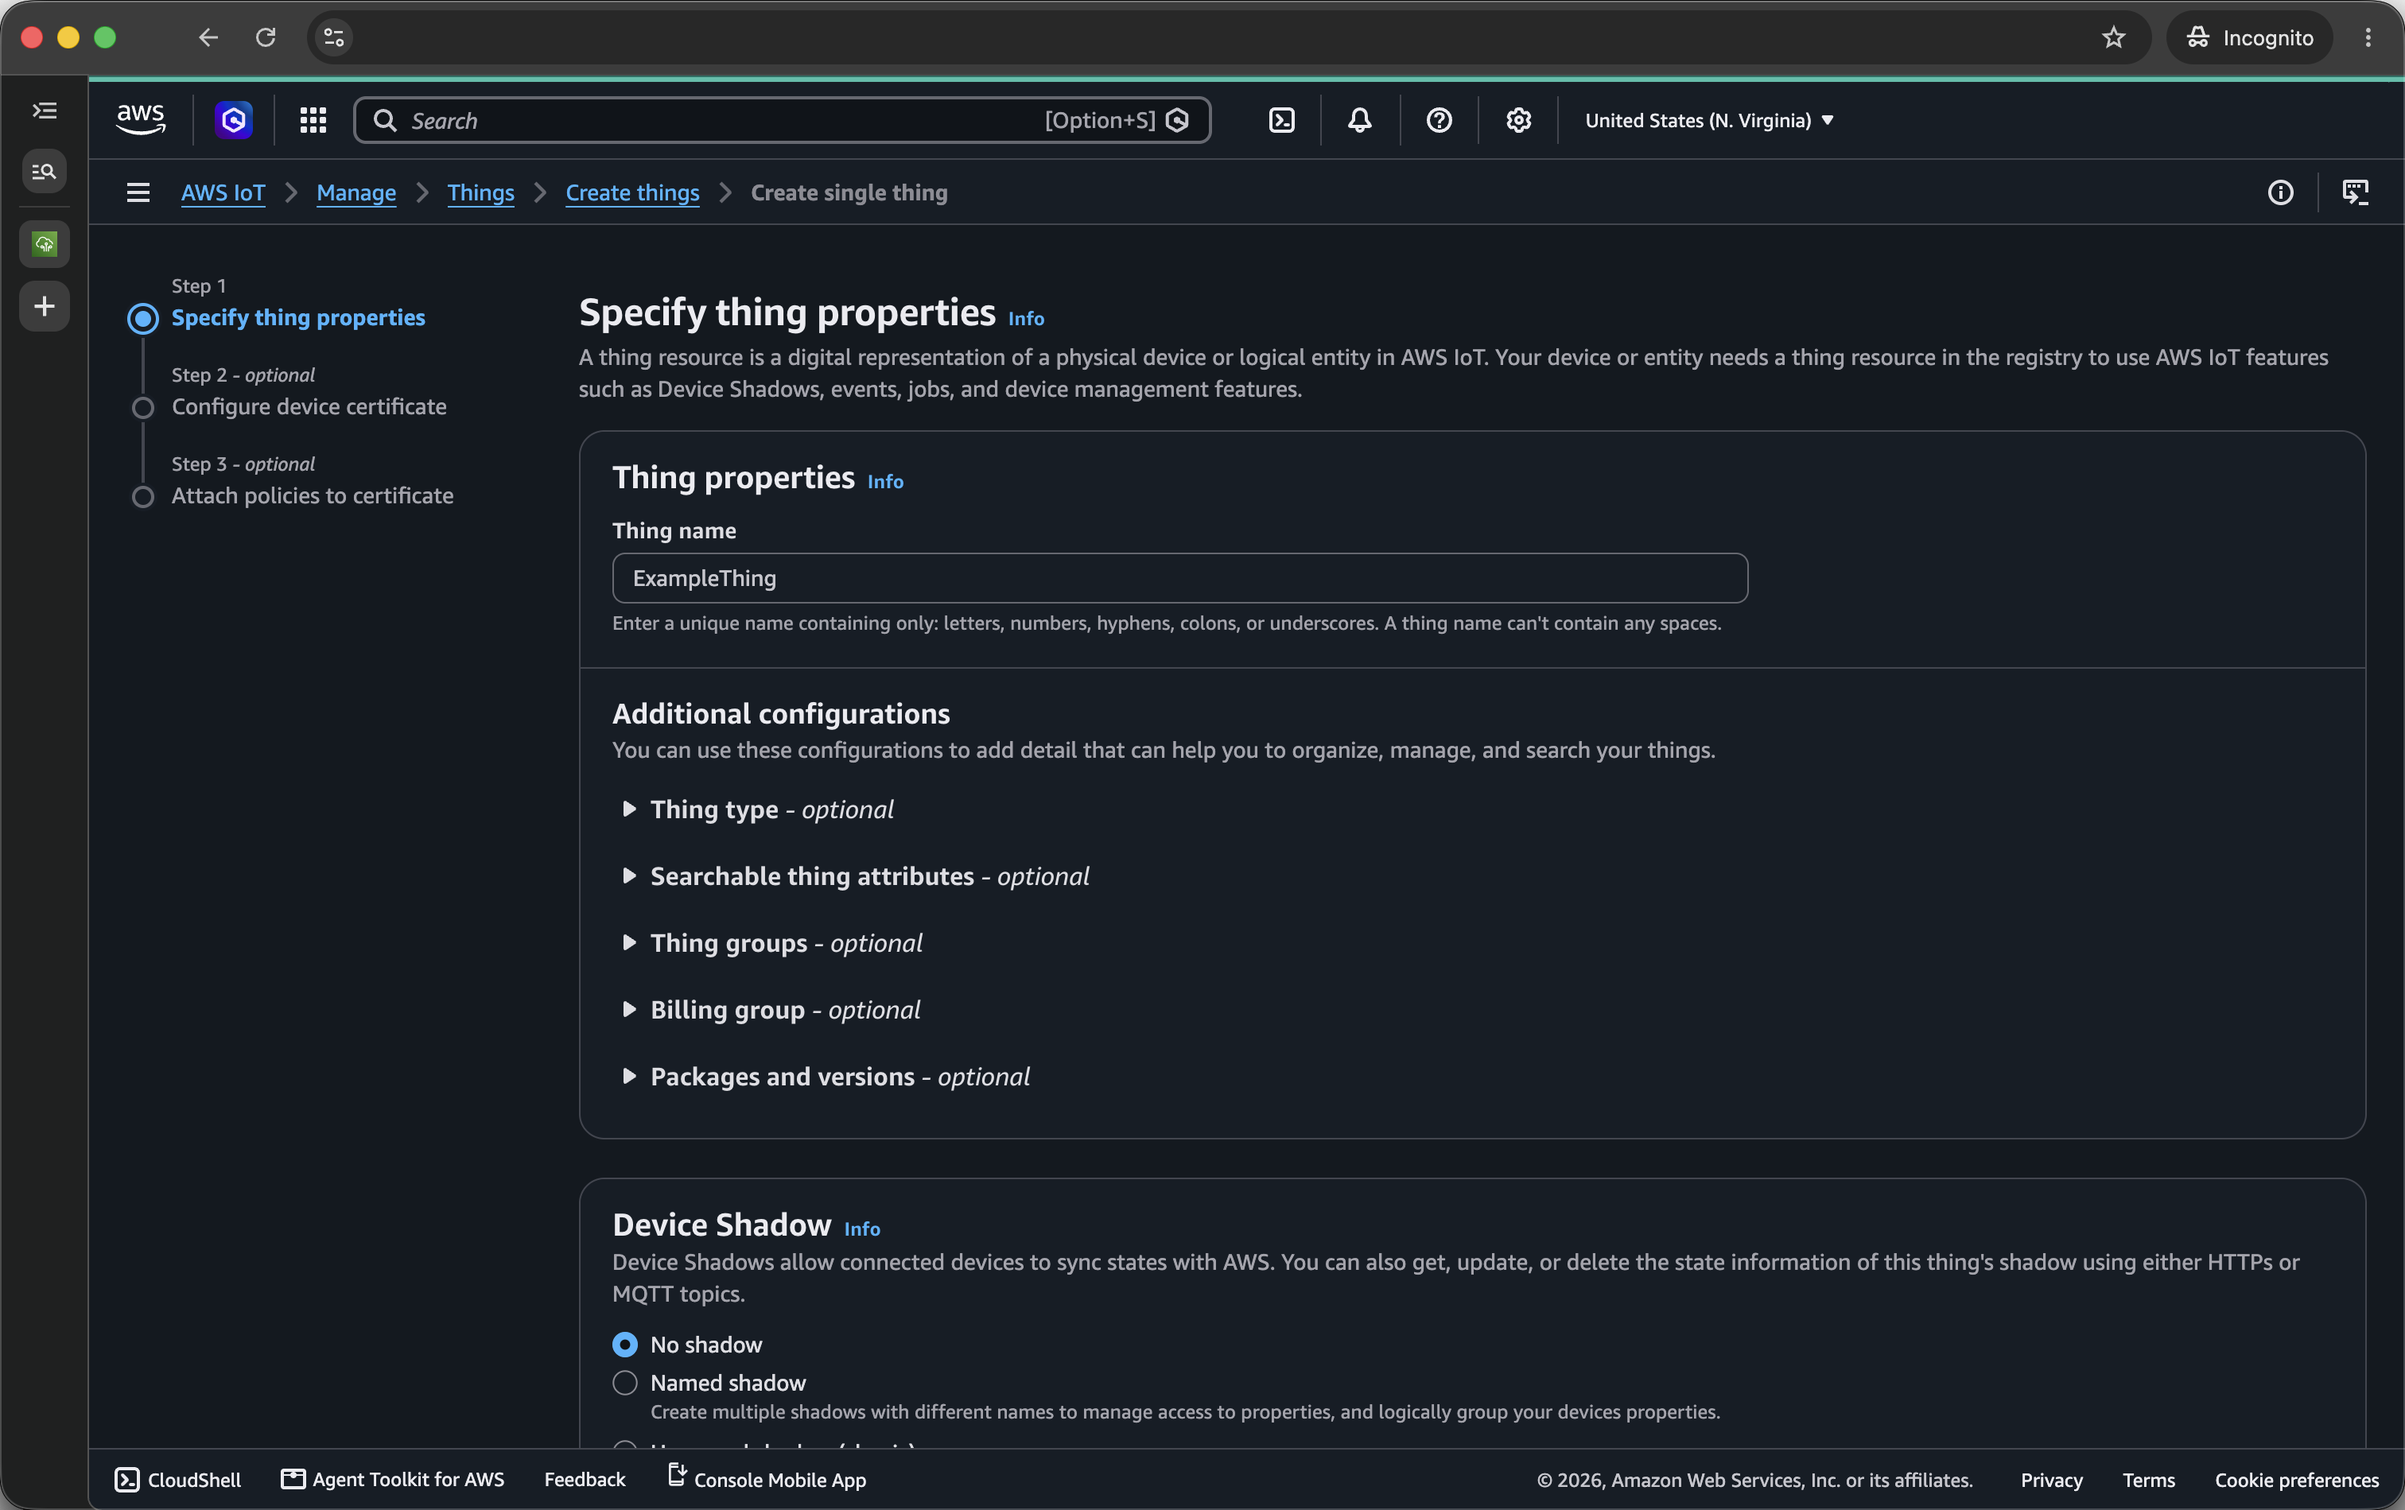The height and width of the screenshot is (1510, 2405).
Task: Select step Configure device certificate
Action: click(309, 406)
